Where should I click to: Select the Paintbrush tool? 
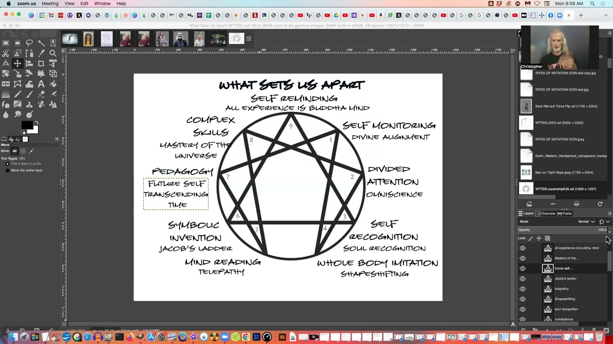tap(29, 94)
